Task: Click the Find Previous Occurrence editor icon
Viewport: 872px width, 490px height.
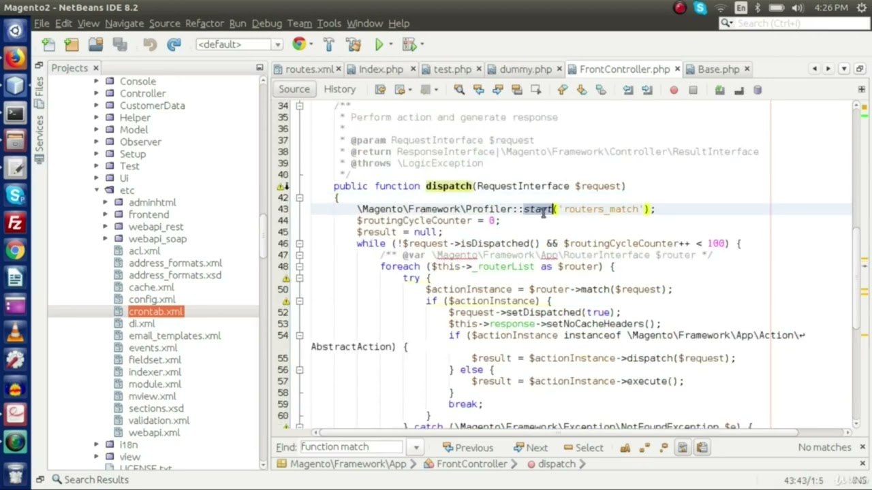Action: [478, 89]
